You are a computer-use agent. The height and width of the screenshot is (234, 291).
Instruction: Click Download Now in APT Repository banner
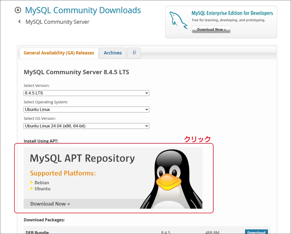(x=50, y=204)
